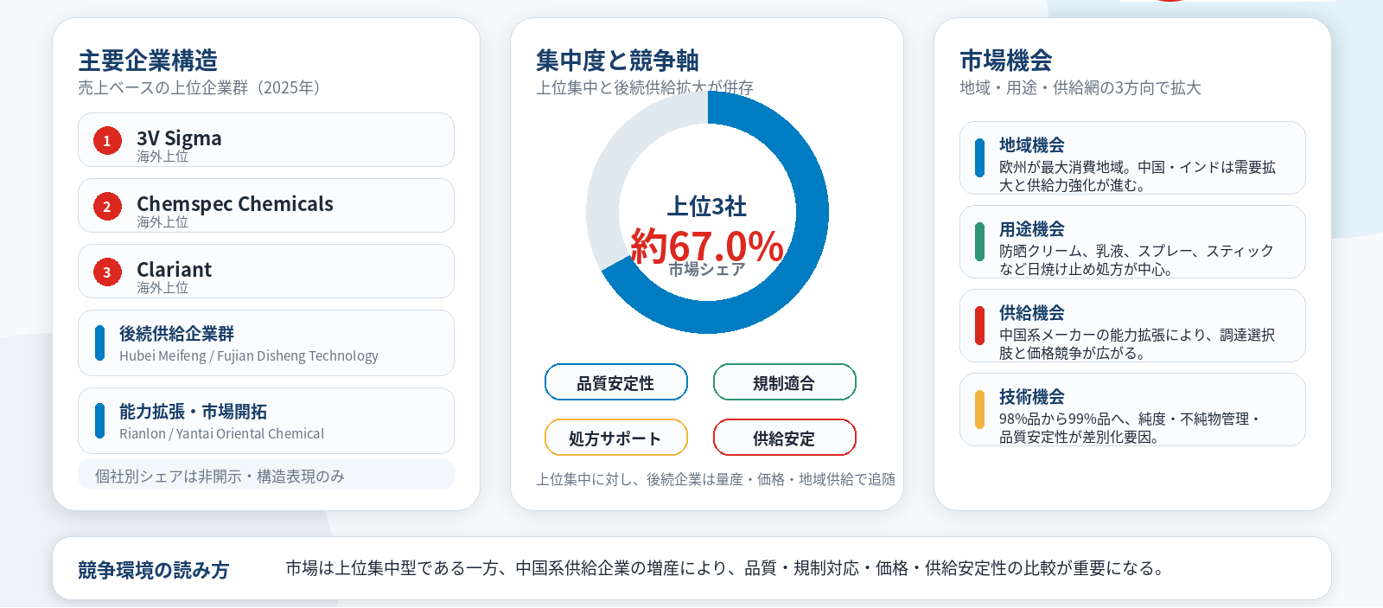The height and width of the screenshot is (608, 1383).
Task: Select the 品質安定性 pill button
Action: tap(616, 382)
